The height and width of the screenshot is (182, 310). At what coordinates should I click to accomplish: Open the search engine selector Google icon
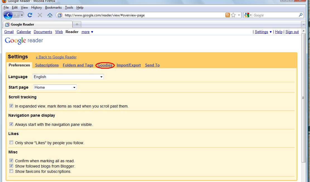click(x=248, y=15)
